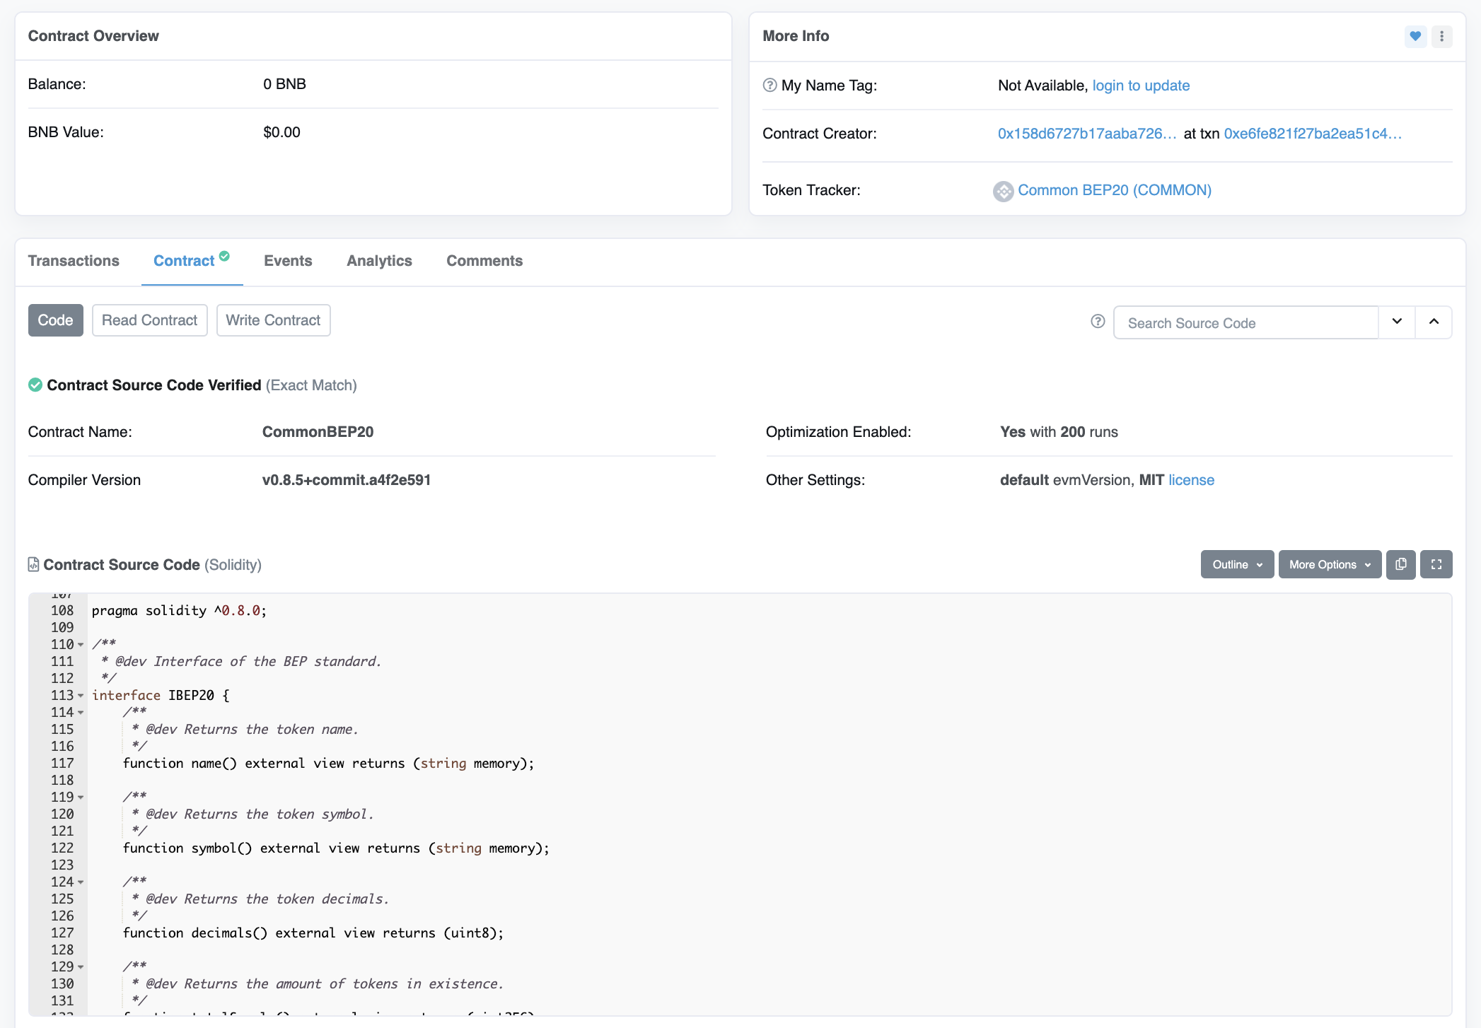Image resolution: width=1481 pixels, height=1028 pixels.
Task: Click the Analytics tab
Action: pyautogui.click(x=379, y=261)
